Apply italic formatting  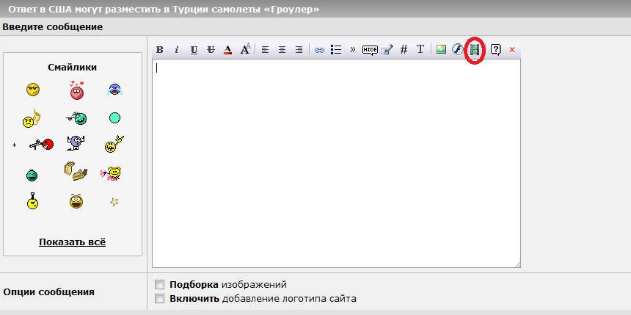point(176,50)
